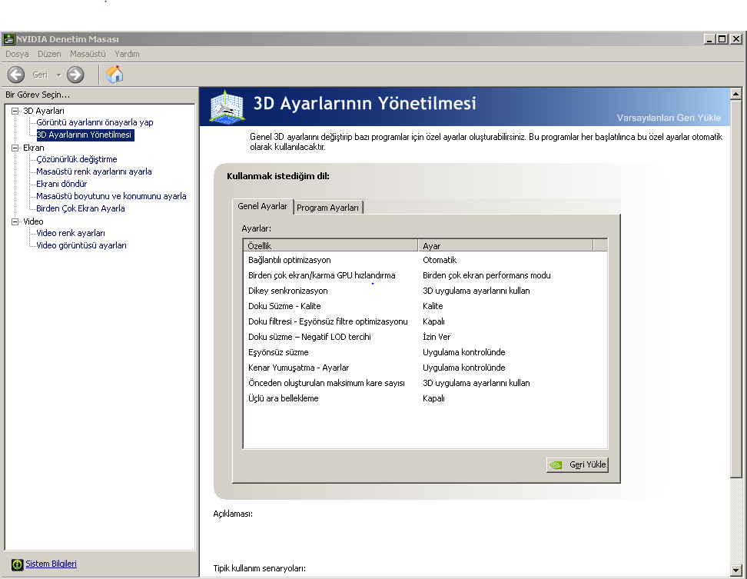Open the back history dropdown arrow
The image size is (747, 579).
pos(58,75)
